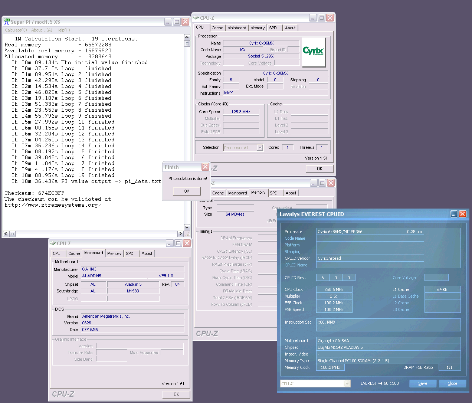Click L2 Cache link in EVEREST

click(x=401, y=303)
